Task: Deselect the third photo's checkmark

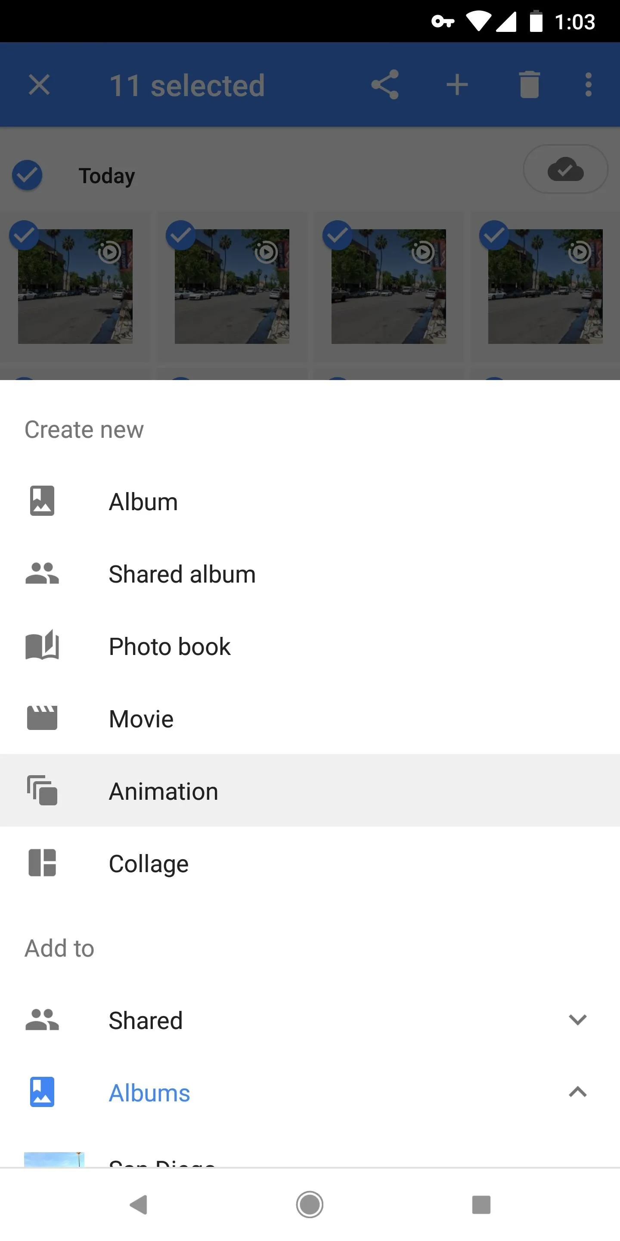Action: (338, 235)
